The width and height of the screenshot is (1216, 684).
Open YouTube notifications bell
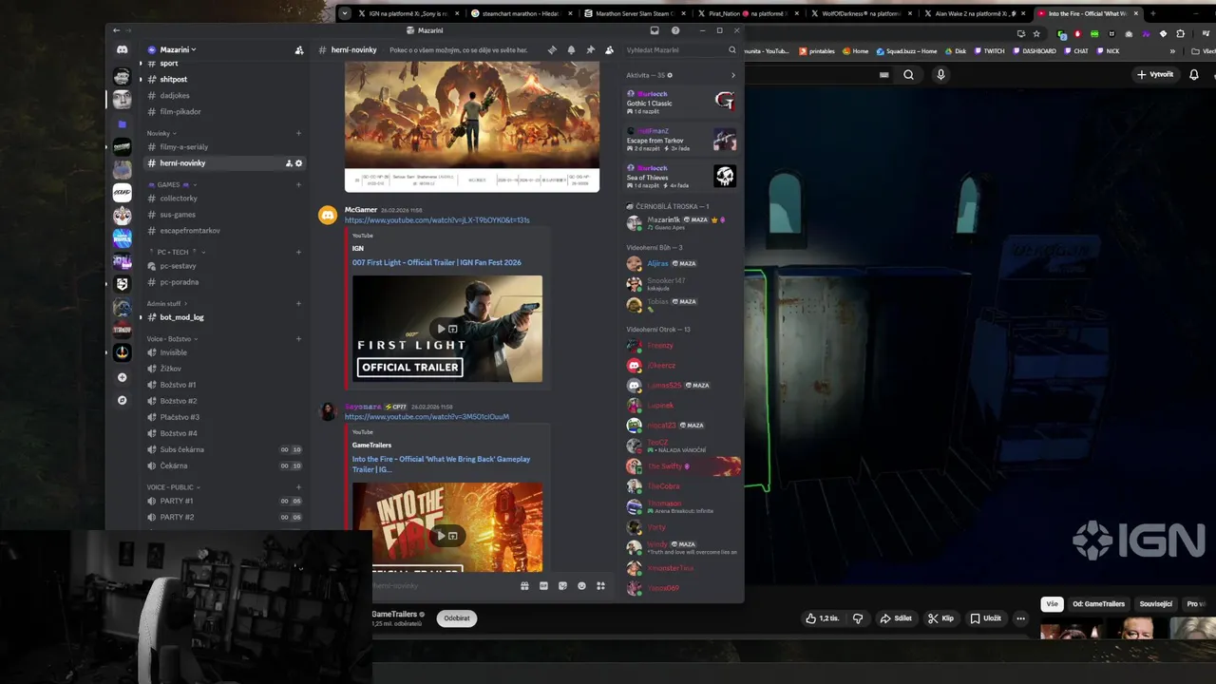pyautogui.click(x=1194, y=74)
